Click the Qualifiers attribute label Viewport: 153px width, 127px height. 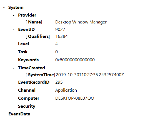point(38,36)
